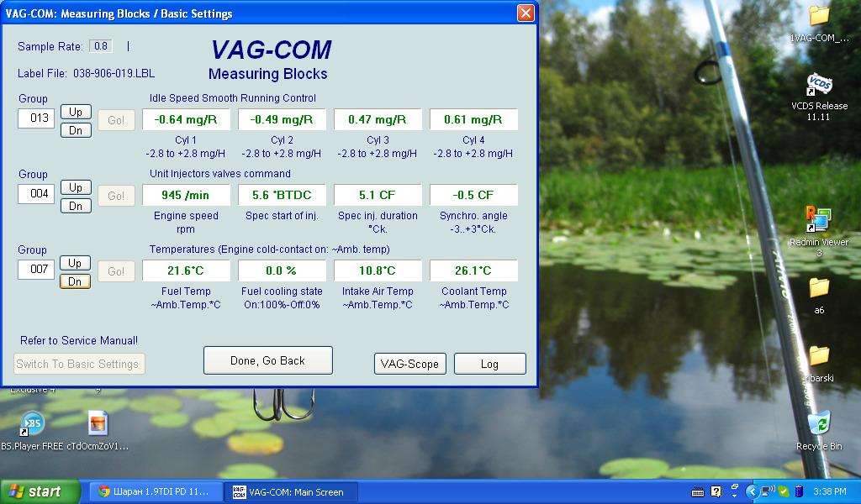Open the Windows Start menu

pyautogui.click(x=40, y=491)
